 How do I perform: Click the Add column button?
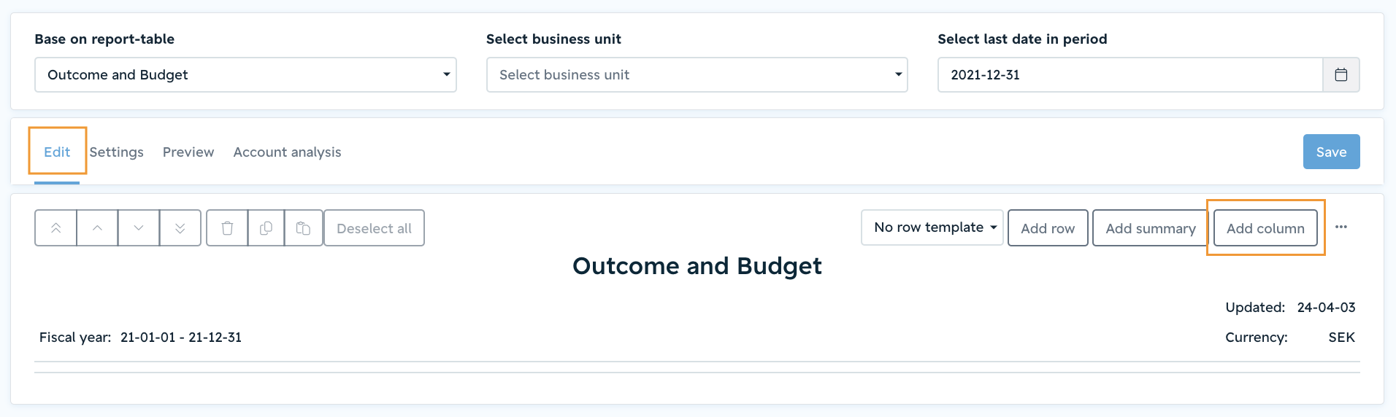1265,228
